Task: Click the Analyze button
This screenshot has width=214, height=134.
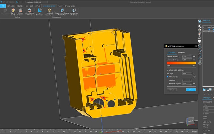Action: [171, 90]
